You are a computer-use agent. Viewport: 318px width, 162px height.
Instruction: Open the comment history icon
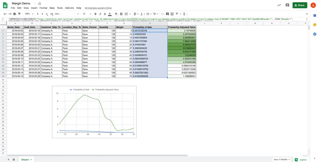click(287, 5)
